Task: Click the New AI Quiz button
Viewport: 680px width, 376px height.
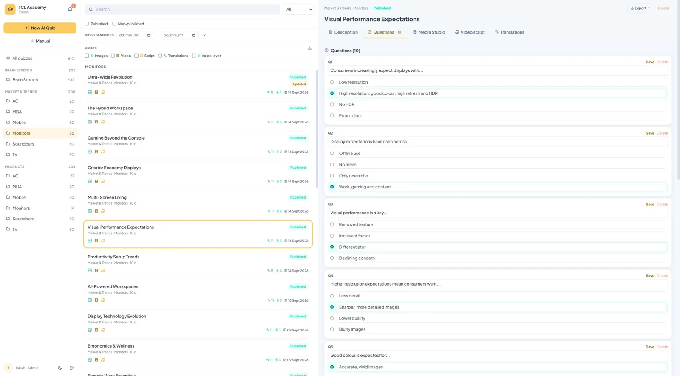Action: pyautogui.click(x=40, y=28)
